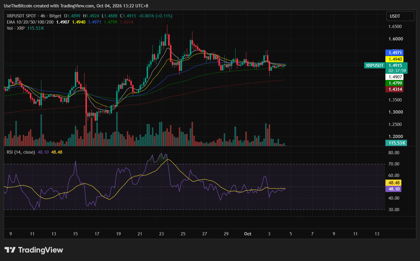Select the purple 48.10 RSI axis tag
The image size is (420, 261).
pos(393,189)
